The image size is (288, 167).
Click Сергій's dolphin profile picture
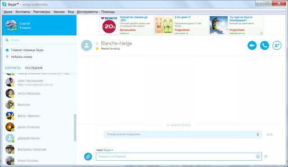[x=11, y=25]
